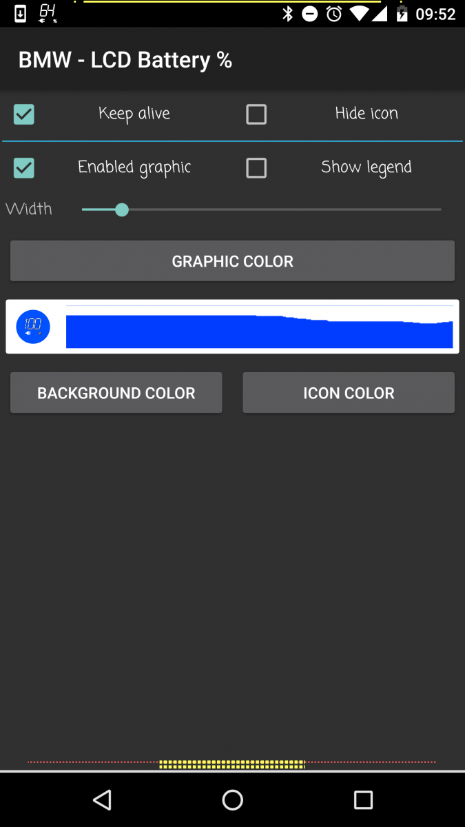Screen dimensions: 465x827
Task: Click the Width slider handle
Action: 122,210
